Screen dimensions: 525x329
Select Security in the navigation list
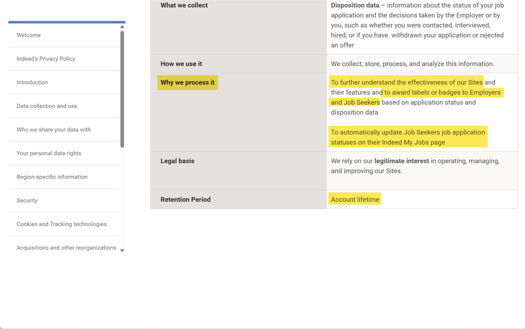(27, 201)
